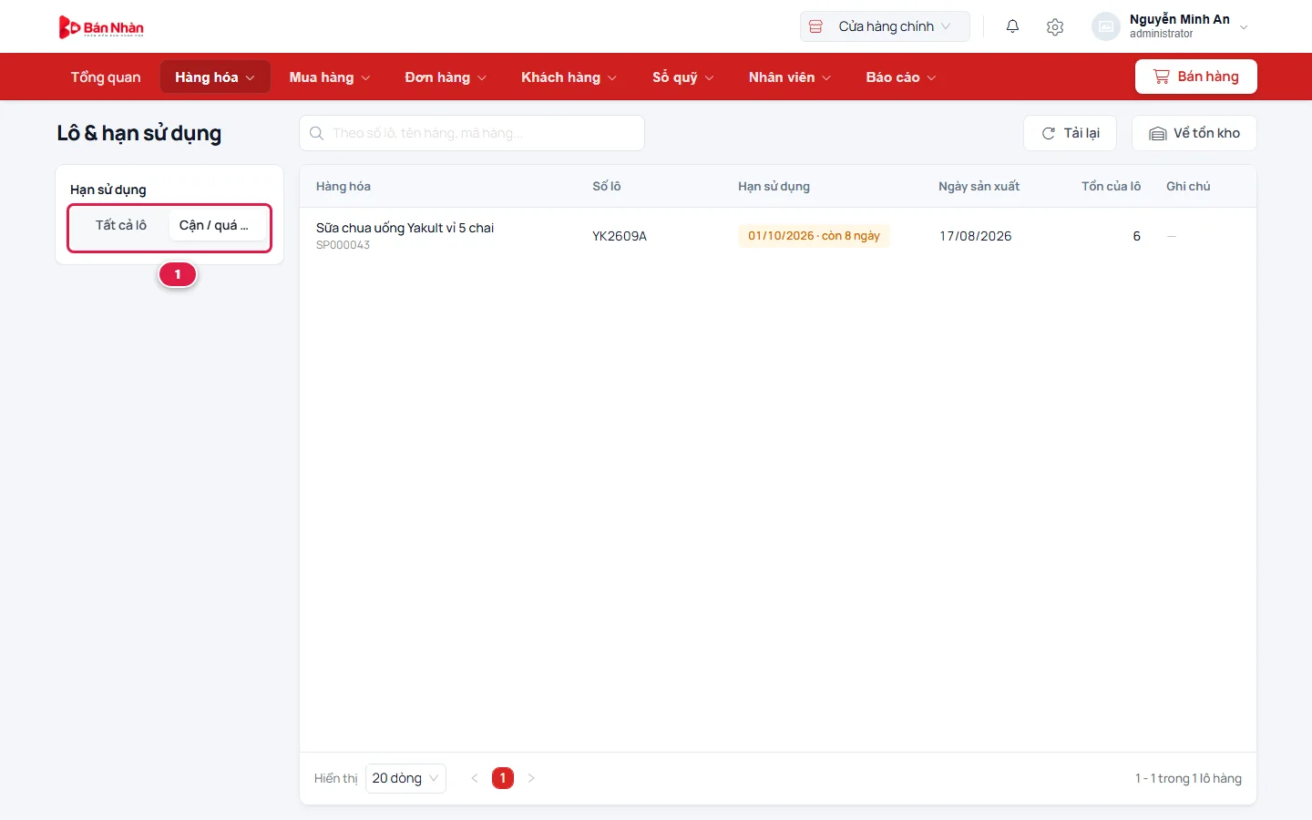Select the Tất cả lô filter
This screenshot has width=1312, height=820.
[x=121, y=225]
